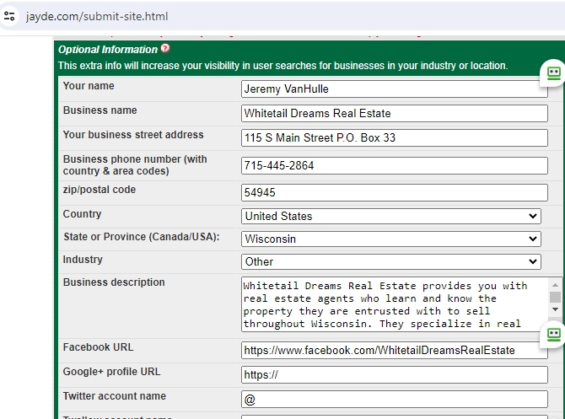Click the Business description scroll up arrow
The width and height of the screenshot is (565, 419).
click(x=555, y=285)
